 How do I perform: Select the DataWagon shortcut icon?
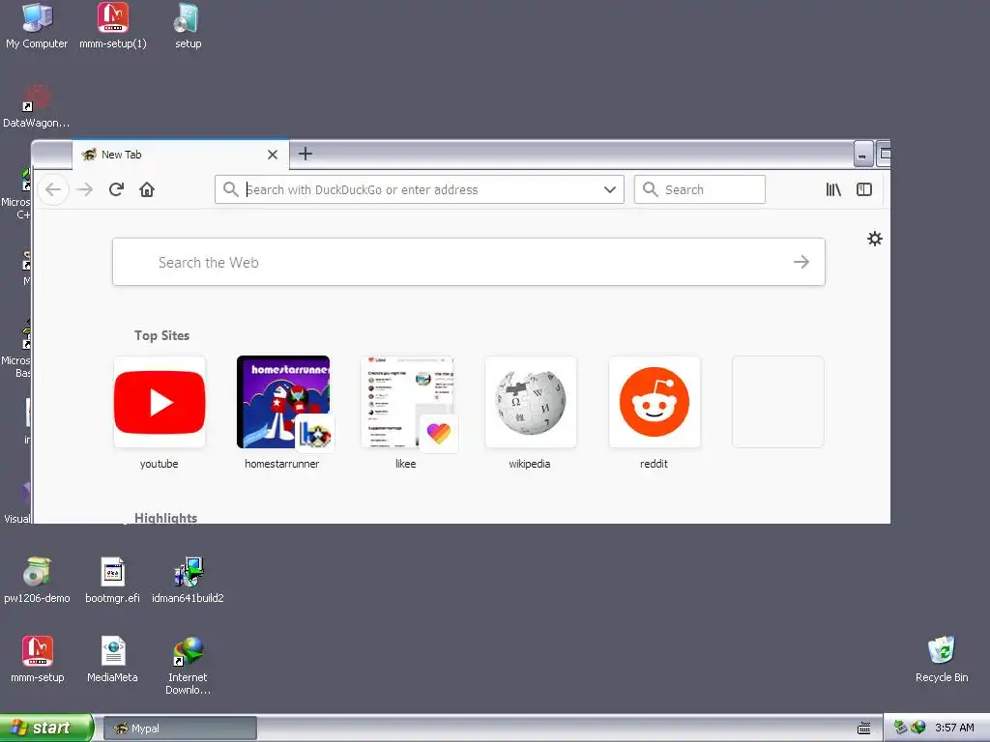pyautogui.click(x=36, y=106)
